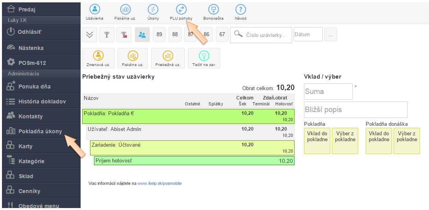Open Pokladňa úkony in the sidebar
This screenshot has height=210, width=429.
point(40,131)
